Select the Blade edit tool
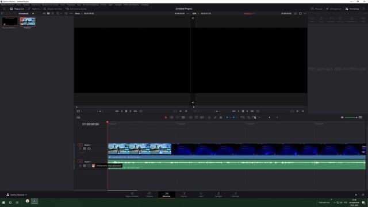This screenshot has width=368, height=207. pos(183,117)
